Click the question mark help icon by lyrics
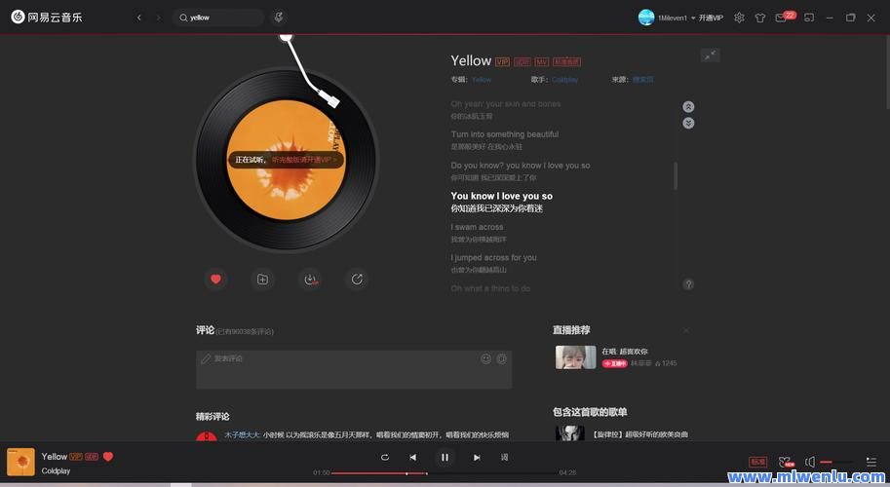The image size is (890, 487). click(688, 284)
